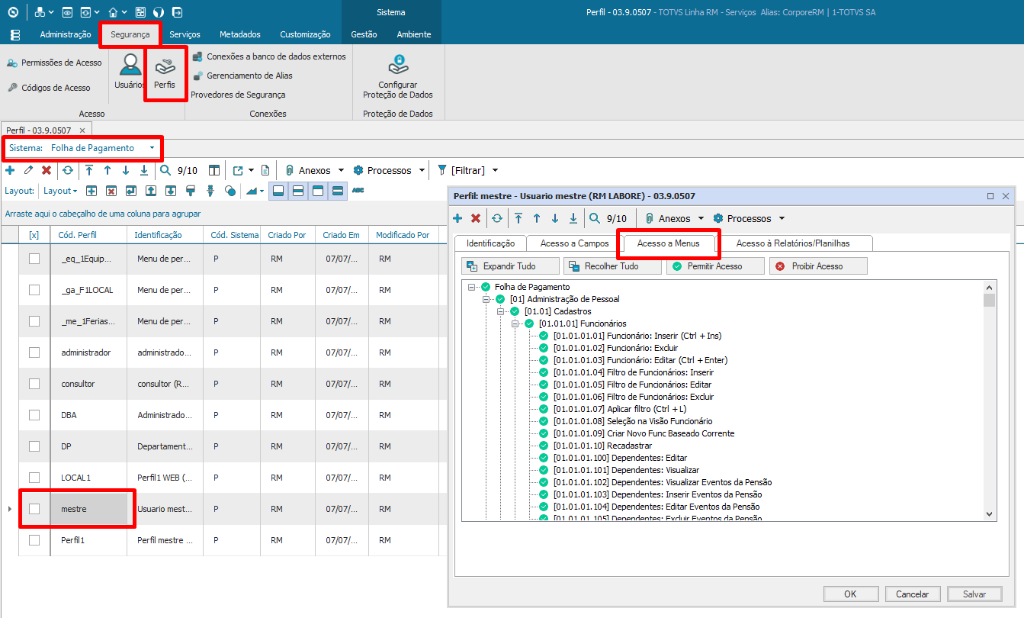Click the ABC icon in Layout toolbar
1024x618 pixels.
(358, 190)
